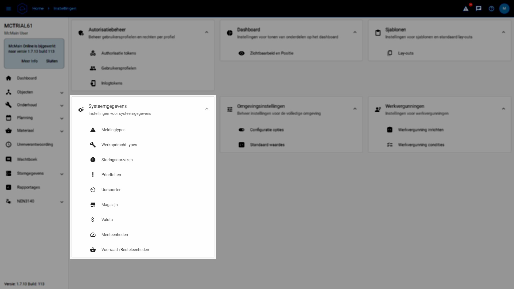Click Sluiten on the update notice

52,61
